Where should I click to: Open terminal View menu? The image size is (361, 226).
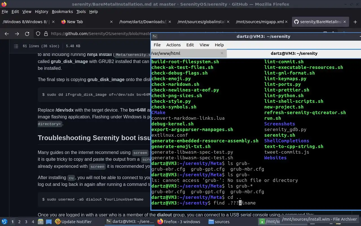204,45
